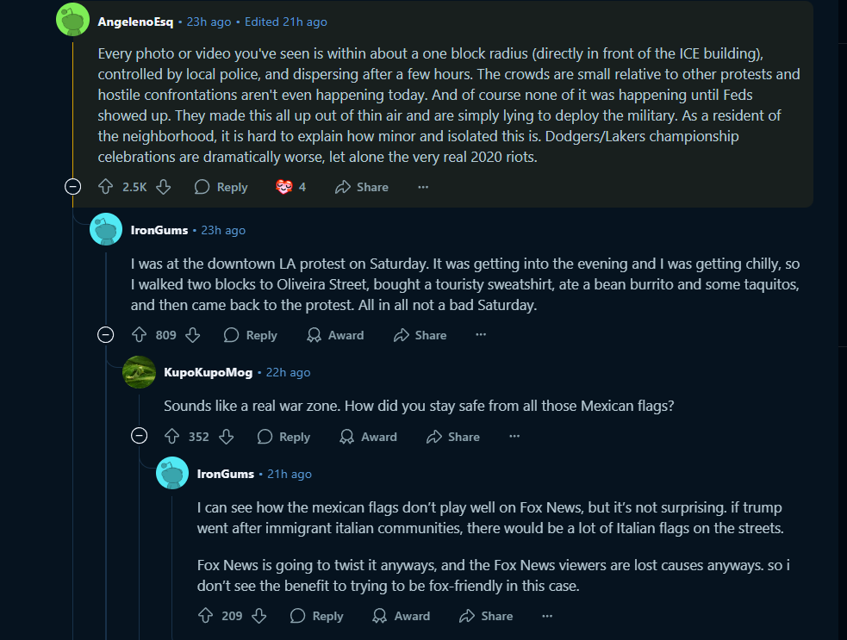Collapse AngelenoEsq's comment thread
The image size is (847, 640).
[73, 187]
